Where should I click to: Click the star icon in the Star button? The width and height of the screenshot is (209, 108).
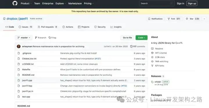pos(187,19)
